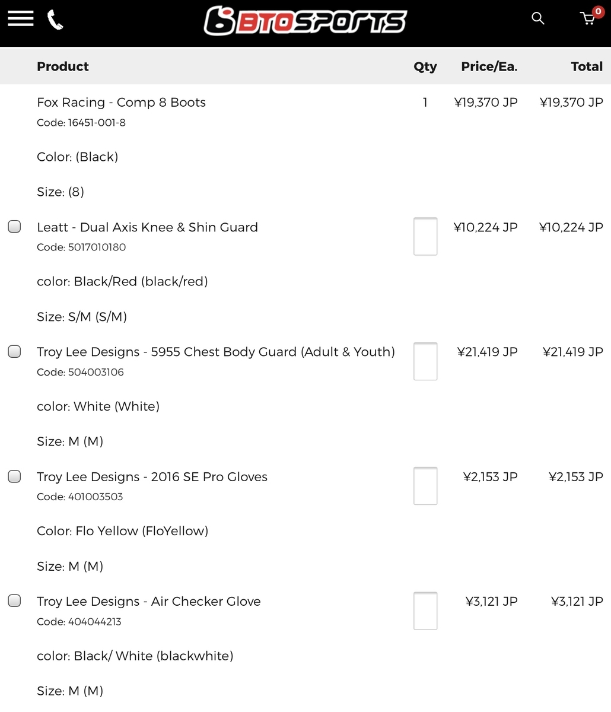Check the 5955 Chest Body Guard checkbox

(x=14, y=351)
